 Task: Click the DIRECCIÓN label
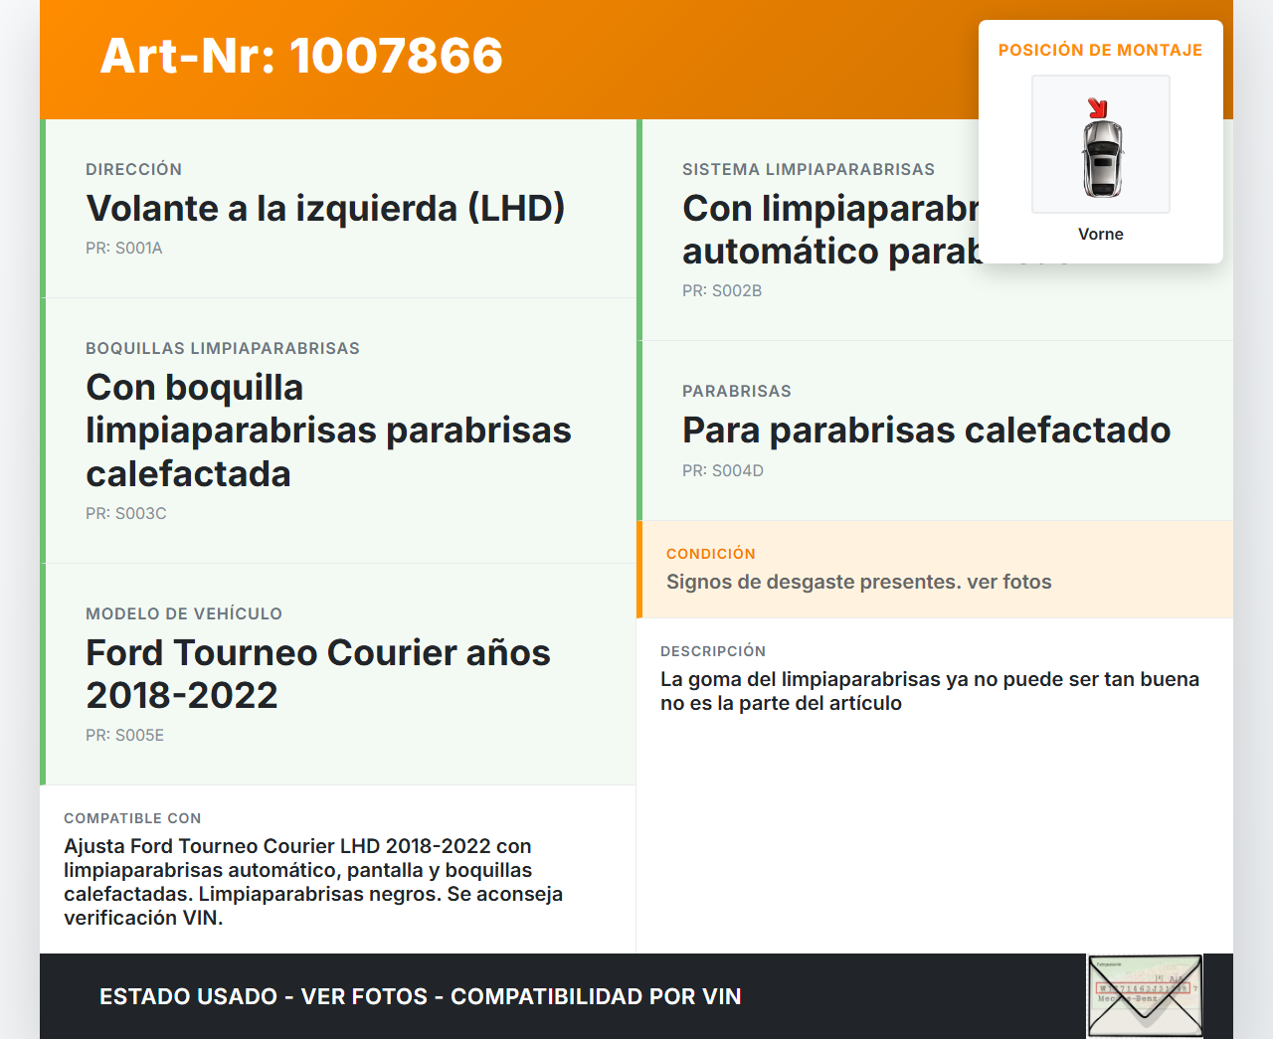(x=133, y=169)
